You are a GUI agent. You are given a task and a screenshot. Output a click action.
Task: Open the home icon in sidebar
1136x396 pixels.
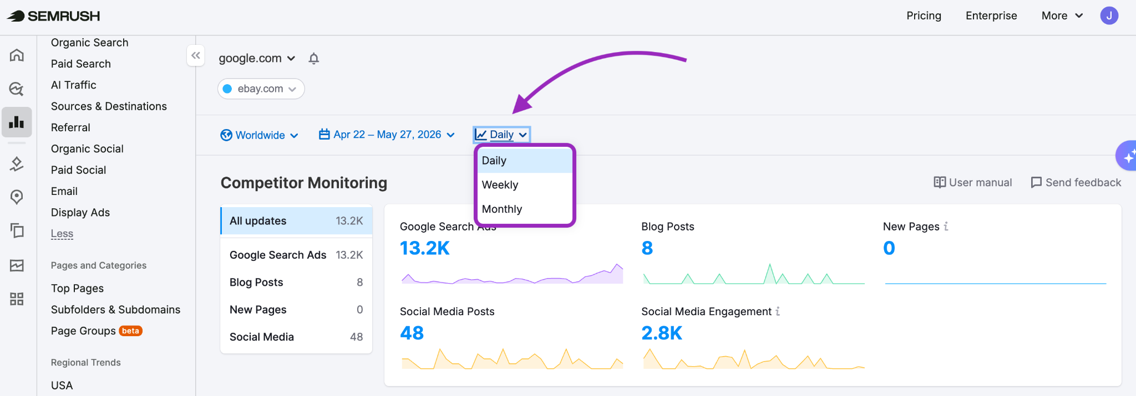17,55
